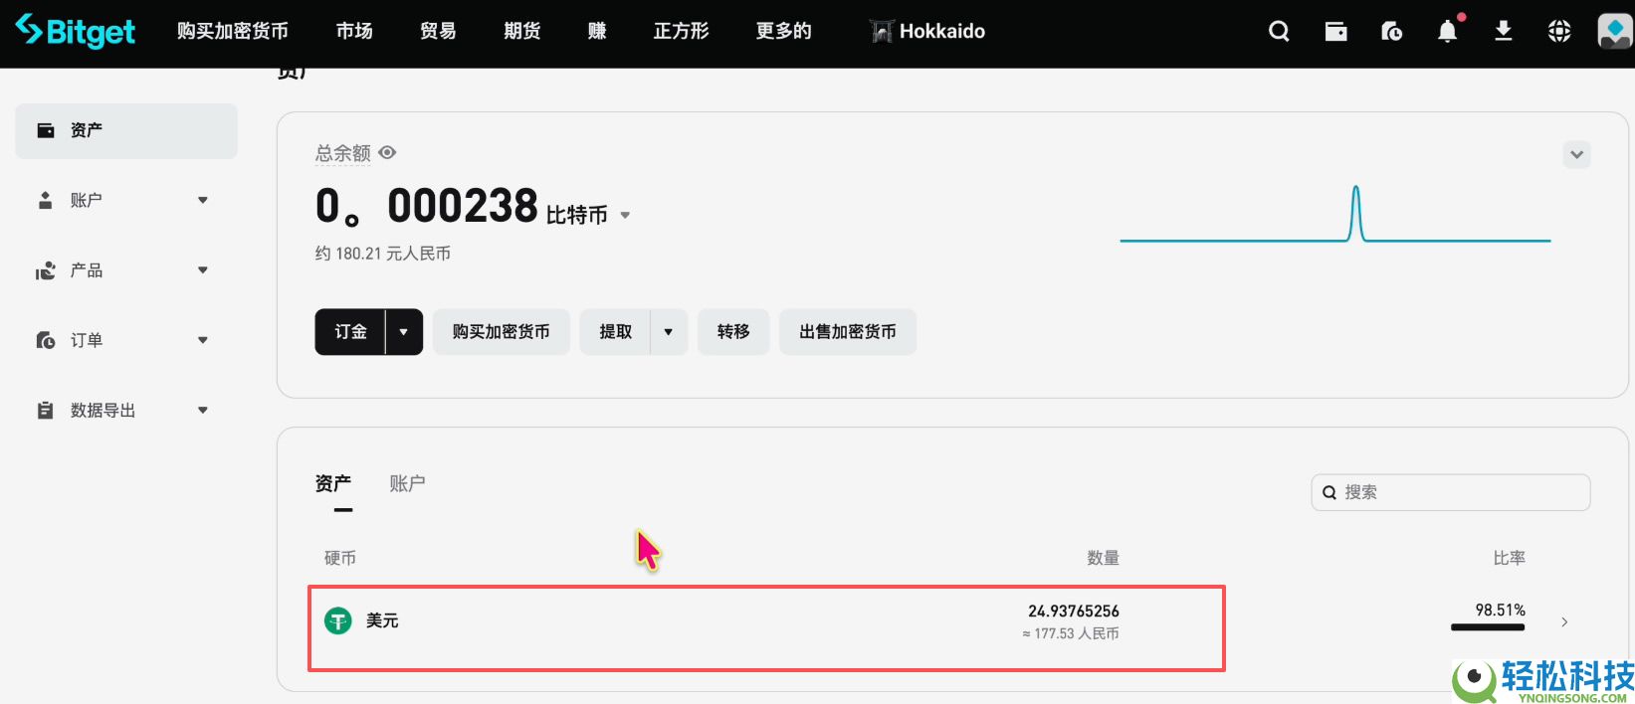Click the green Tether coin icon
The height and width of the screenshot is (704, 1635).
(x=338, y=620)
